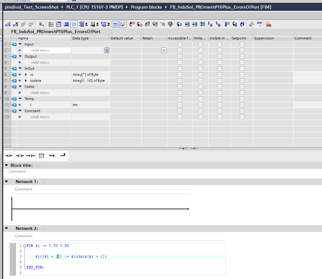Tick Setpoint checkbox for the i row
The height and width of the screenshot is (279, 322).
click(x=242, y=105)
